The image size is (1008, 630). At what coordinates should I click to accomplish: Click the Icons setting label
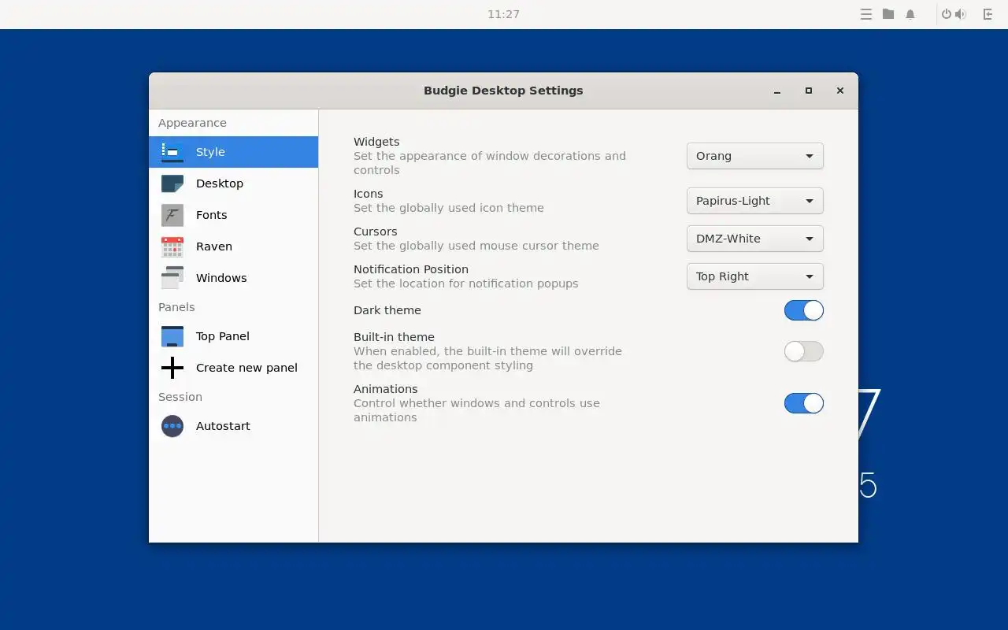point(369,194)
